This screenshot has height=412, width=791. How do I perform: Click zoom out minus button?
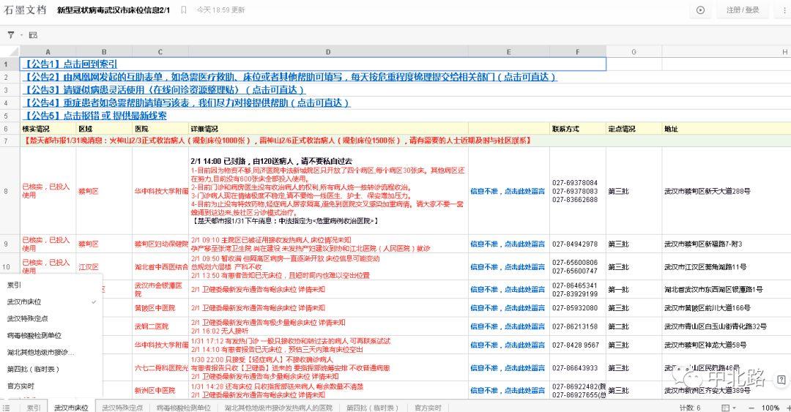tap(751, 408)
